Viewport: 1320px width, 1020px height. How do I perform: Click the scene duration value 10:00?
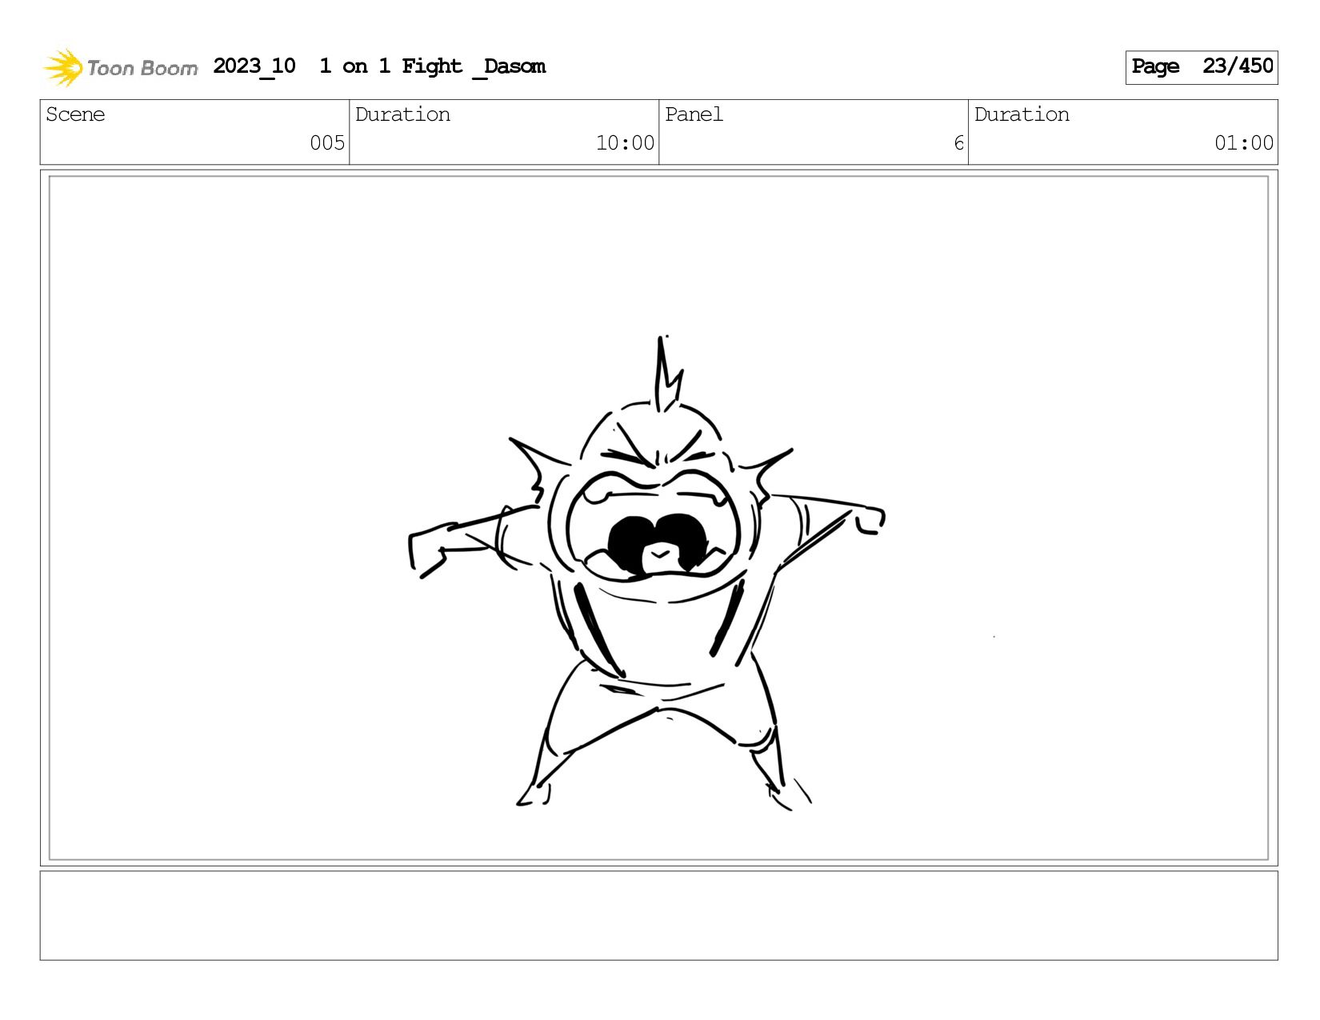(x=625, y=143)
